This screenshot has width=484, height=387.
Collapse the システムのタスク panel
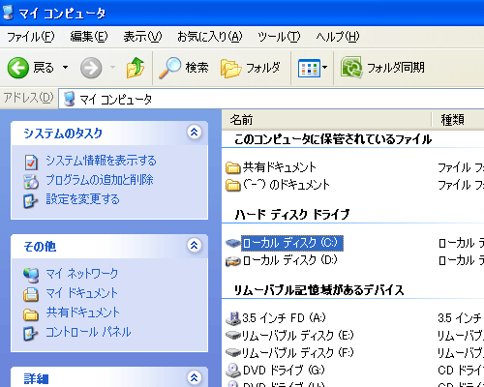click(195, 132)
